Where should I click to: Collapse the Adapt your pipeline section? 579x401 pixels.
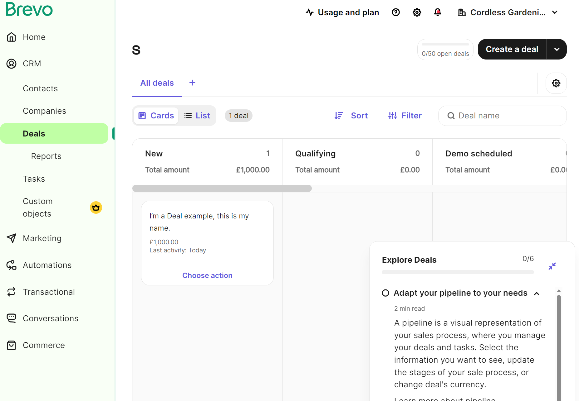click(537, 293)
